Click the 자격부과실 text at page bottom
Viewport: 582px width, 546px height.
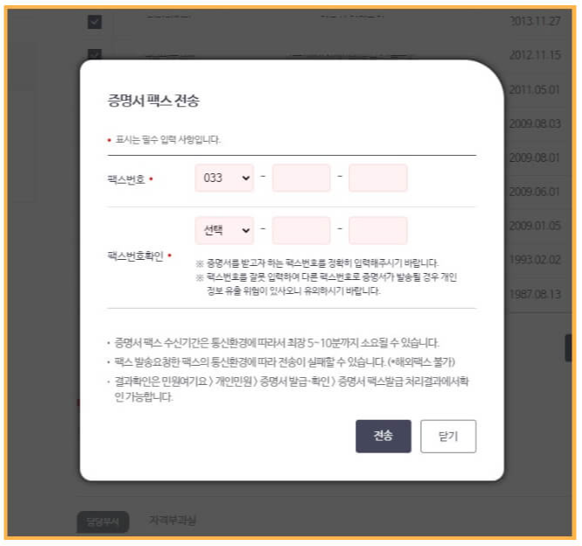(172, 520)
